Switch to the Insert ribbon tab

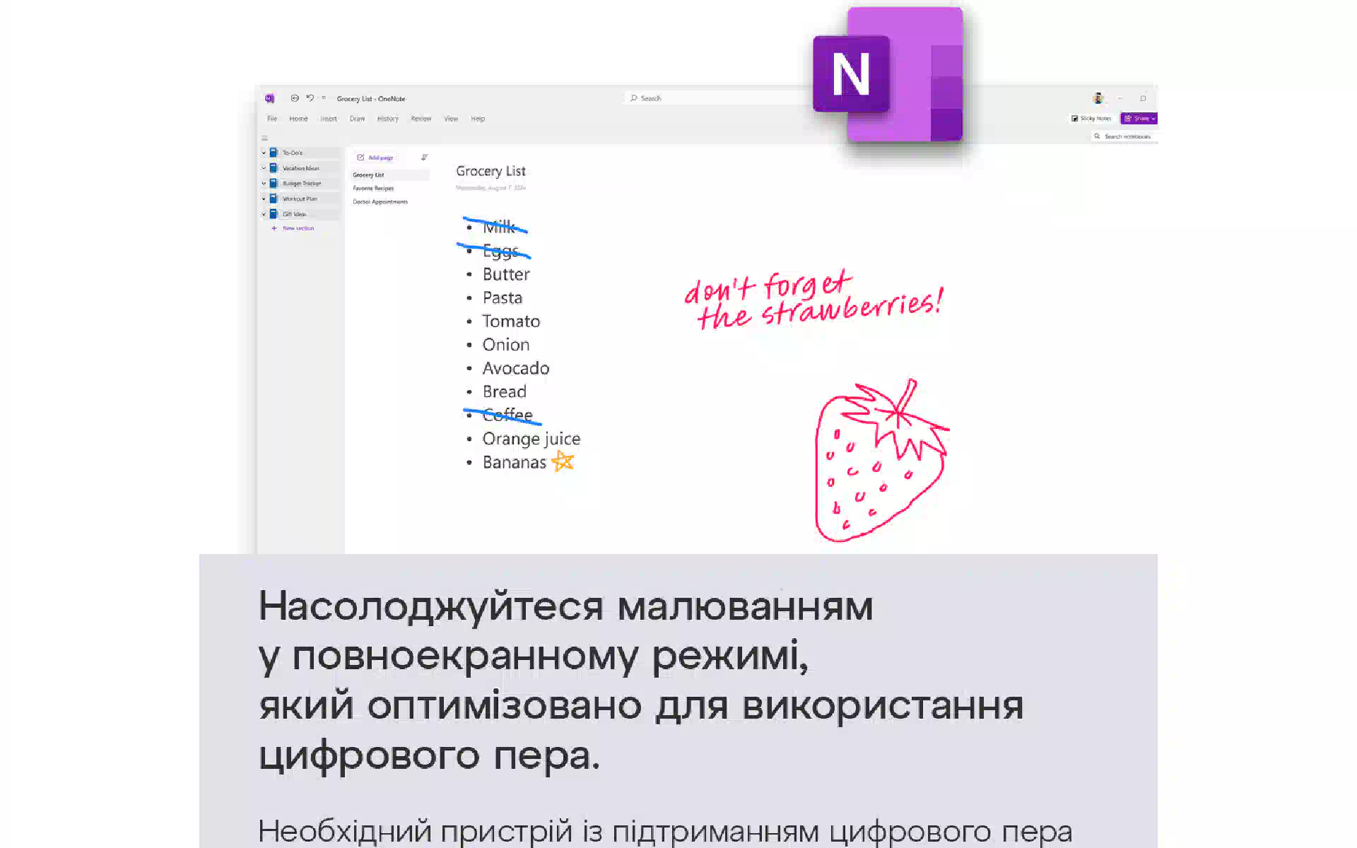(x=329, y=119)
